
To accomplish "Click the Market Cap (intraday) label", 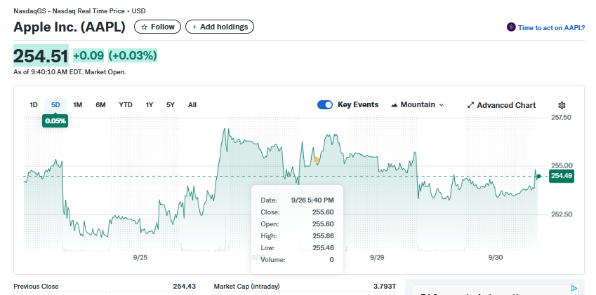I will click(246, 287).
